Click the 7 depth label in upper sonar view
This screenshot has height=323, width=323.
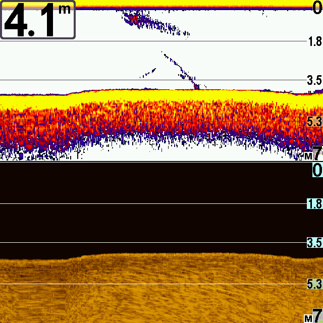tap(317, 153)
